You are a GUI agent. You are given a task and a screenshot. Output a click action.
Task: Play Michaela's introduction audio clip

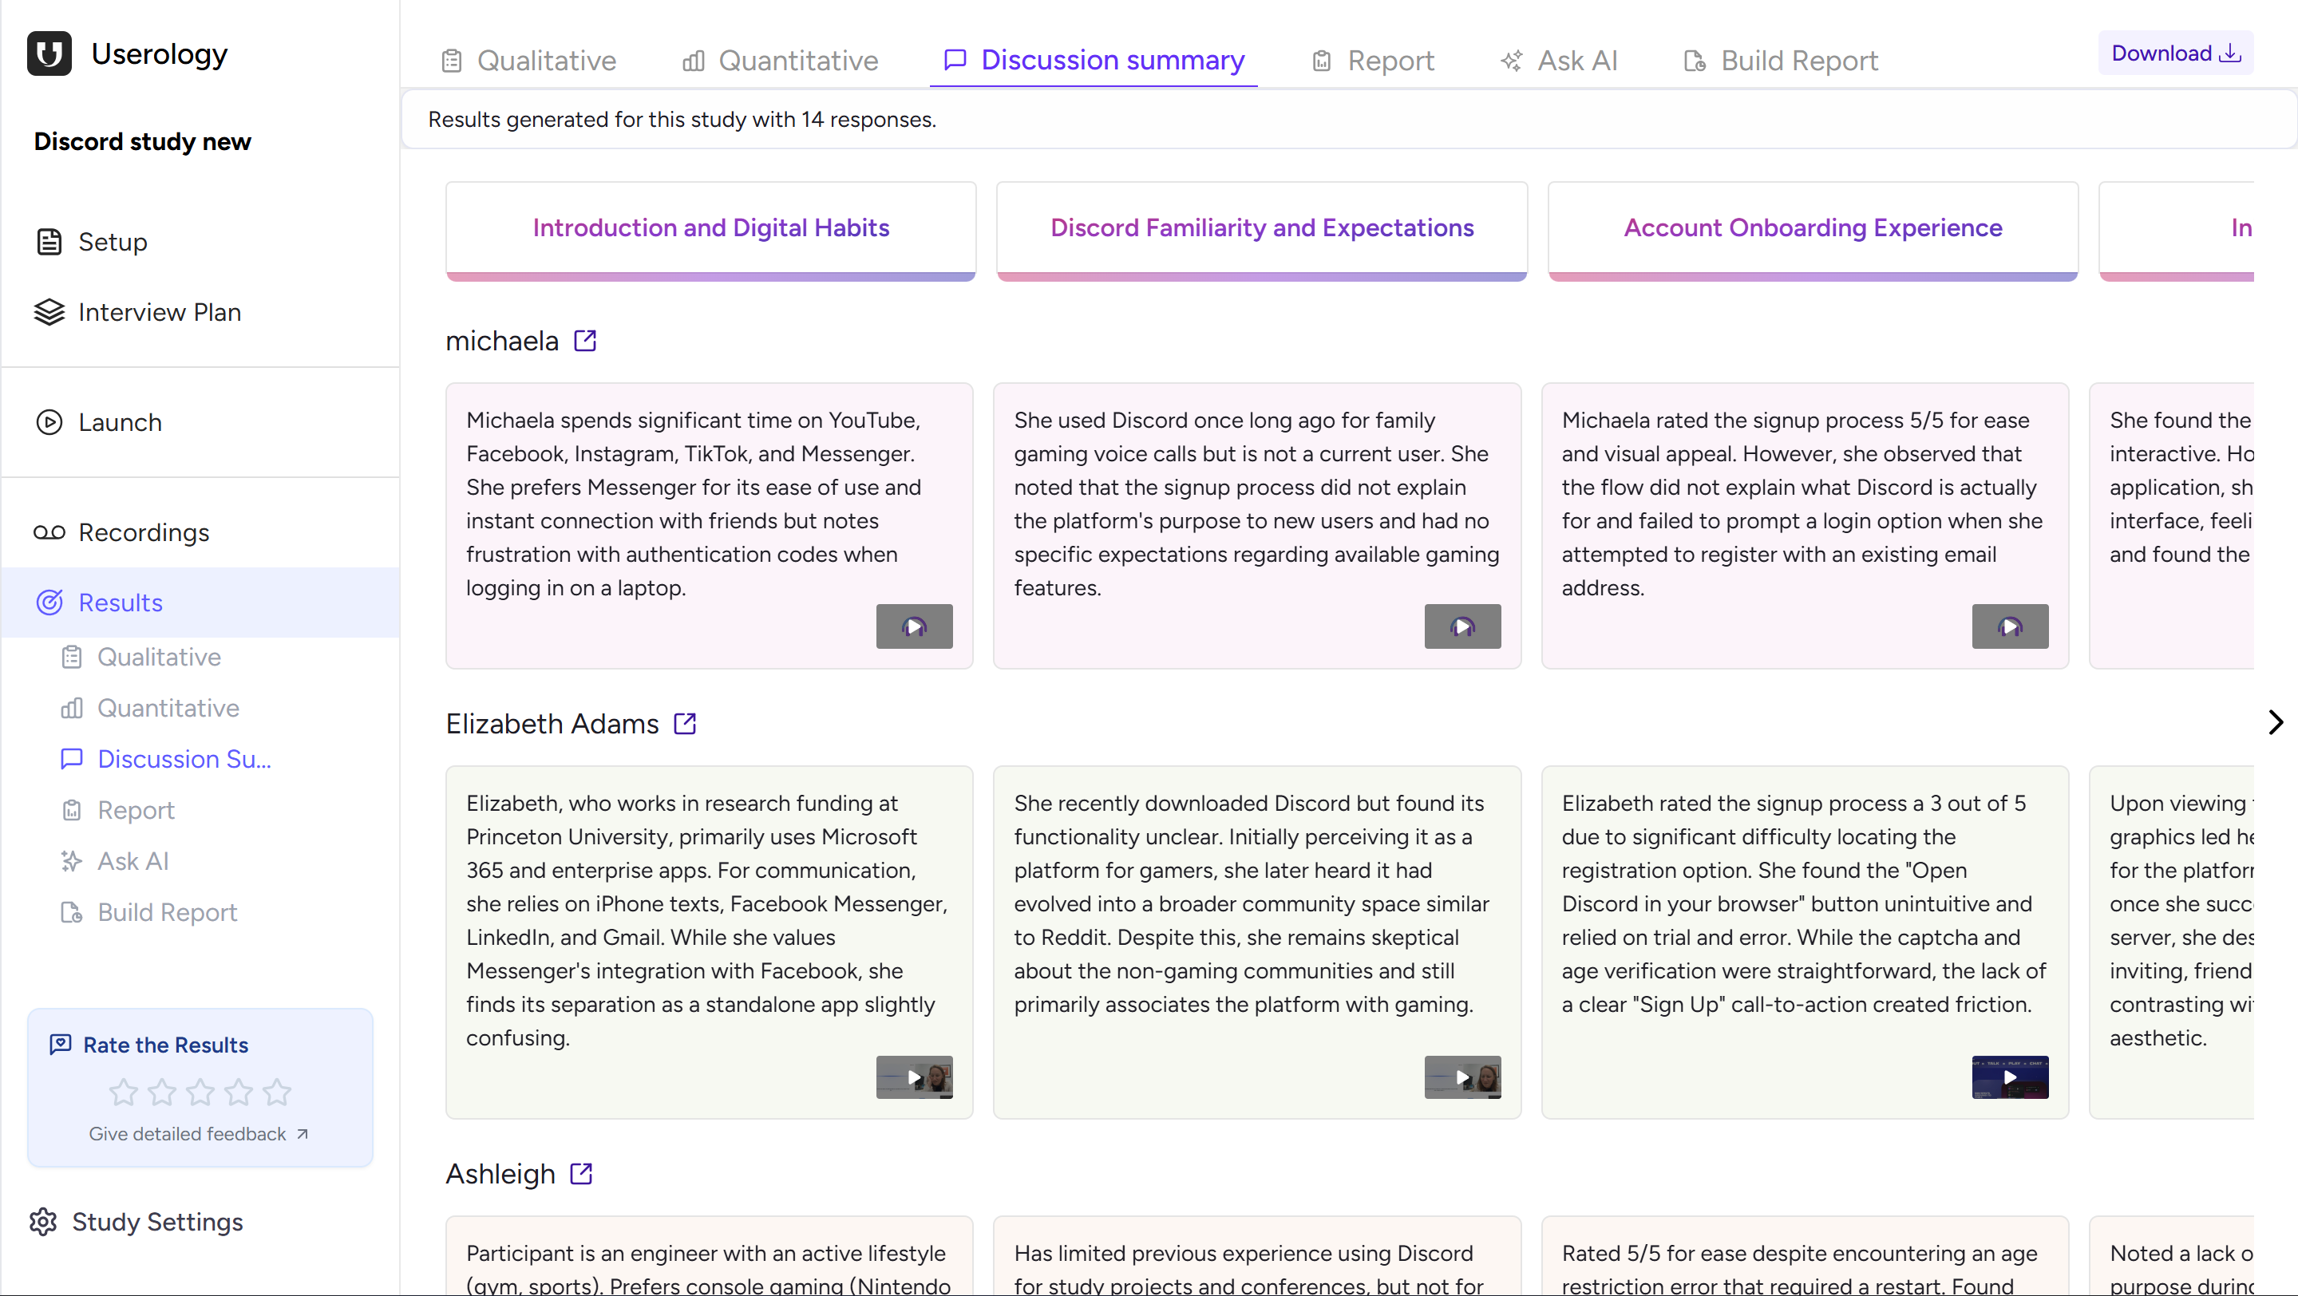pos(913,626)
